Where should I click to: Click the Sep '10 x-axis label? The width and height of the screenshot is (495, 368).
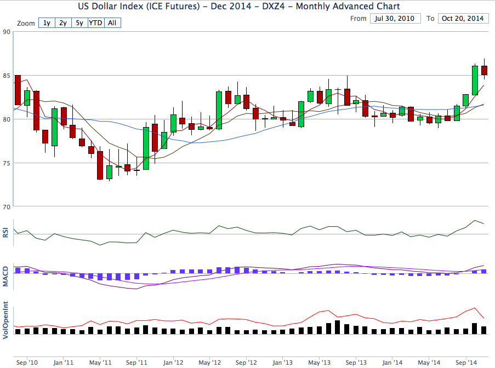[27, 363]
